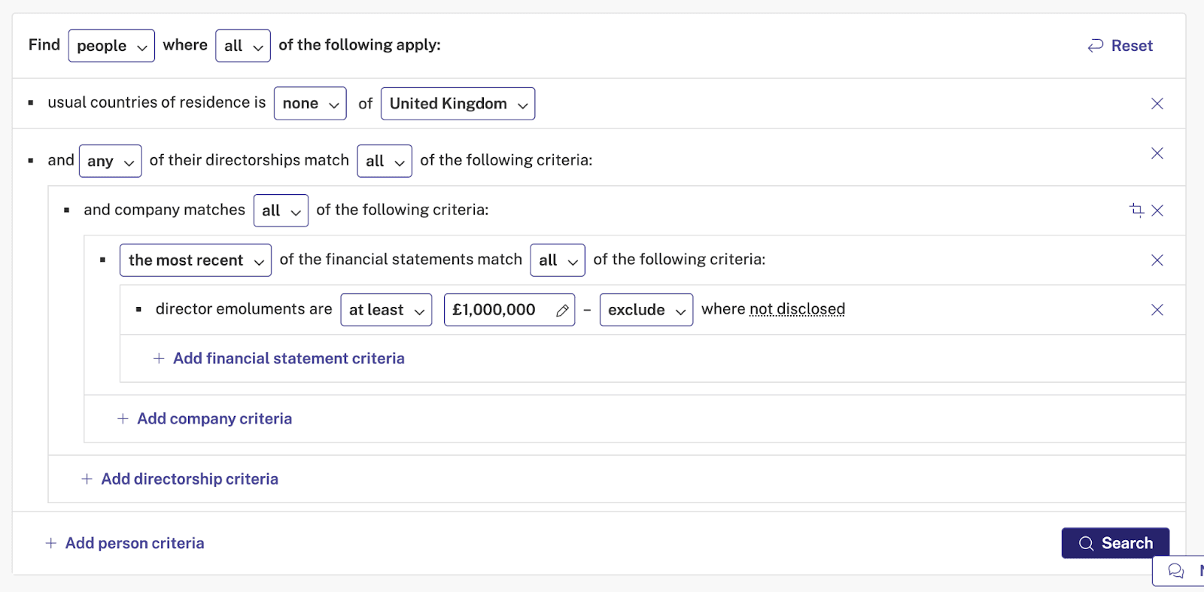Open the United Kingdom country dropdown
Viewport: 1204px width, 592px height.
pyautogui.click(x=458, y=104)
